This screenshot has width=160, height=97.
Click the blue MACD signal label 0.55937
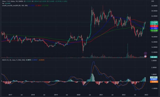coord(154,79)
